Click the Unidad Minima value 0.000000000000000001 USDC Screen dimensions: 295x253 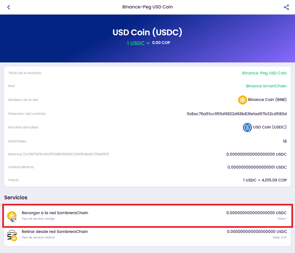257,167
